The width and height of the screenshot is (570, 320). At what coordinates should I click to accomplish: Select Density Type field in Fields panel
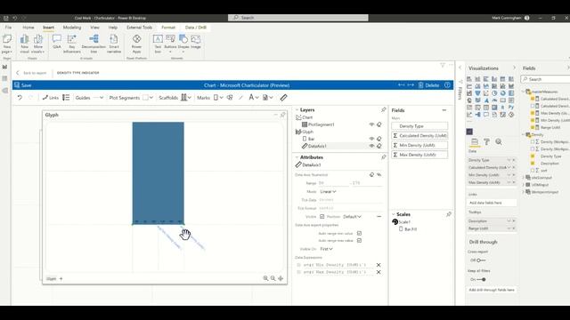pos(419,126)
